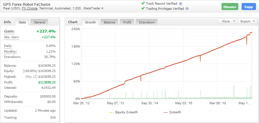Click the green Trading Privileges Verified checkmark
The height and width of the screenshot is (123, 259).
pyautogui.click(x=143, y=8)
